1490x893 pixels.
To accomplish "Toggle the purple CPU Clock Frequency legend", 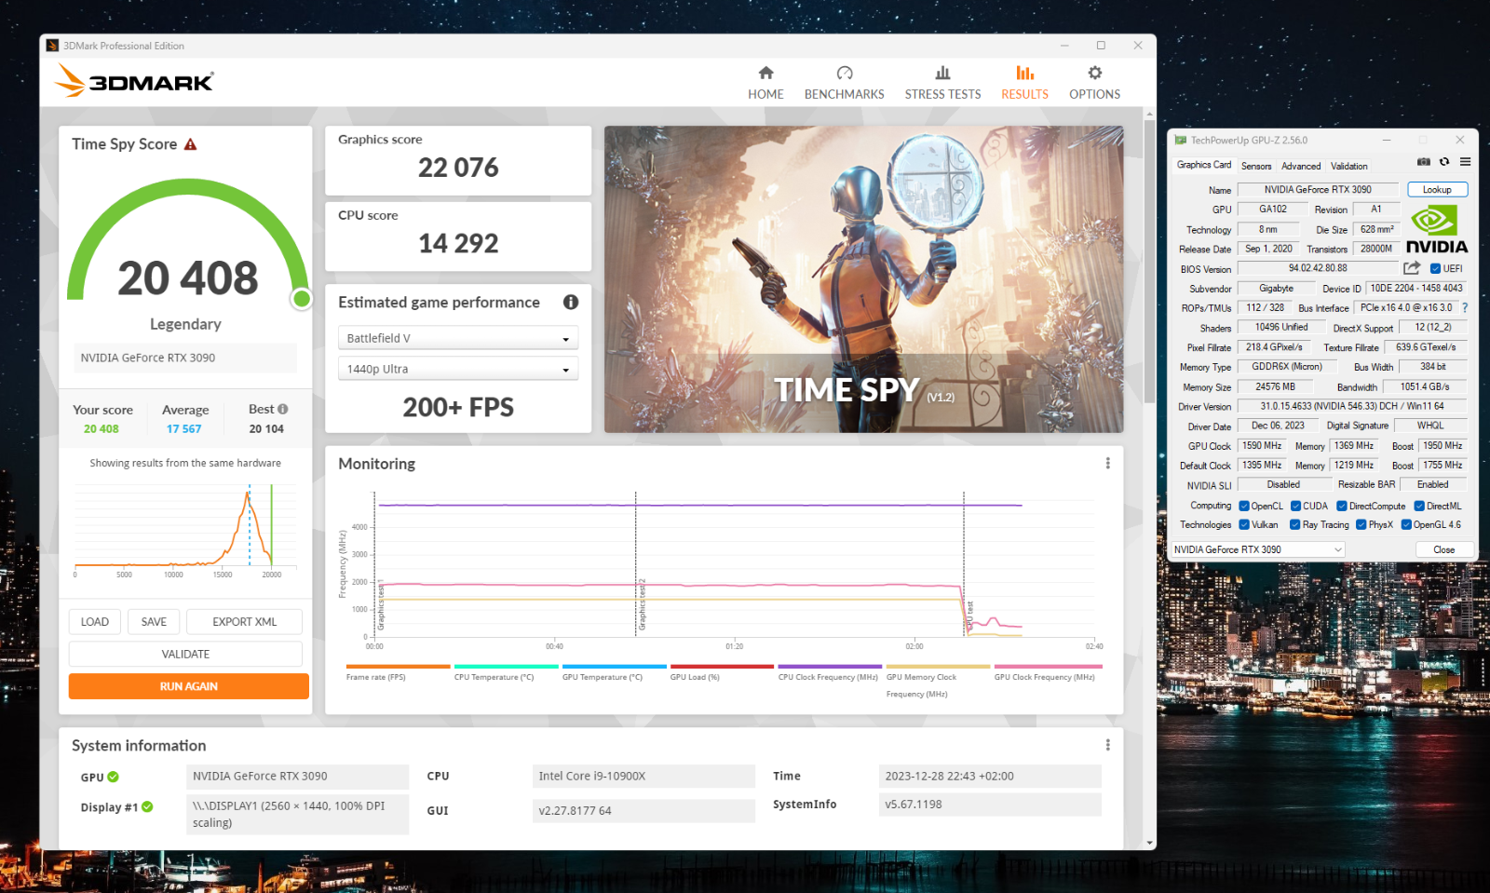I will [830, 672].
